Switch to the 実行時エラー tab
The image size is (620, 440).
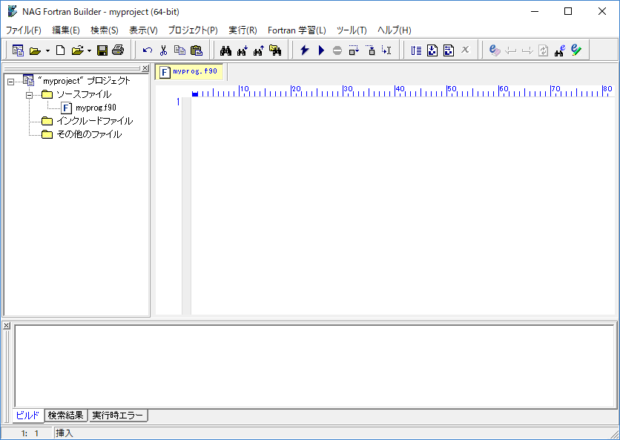118,416
